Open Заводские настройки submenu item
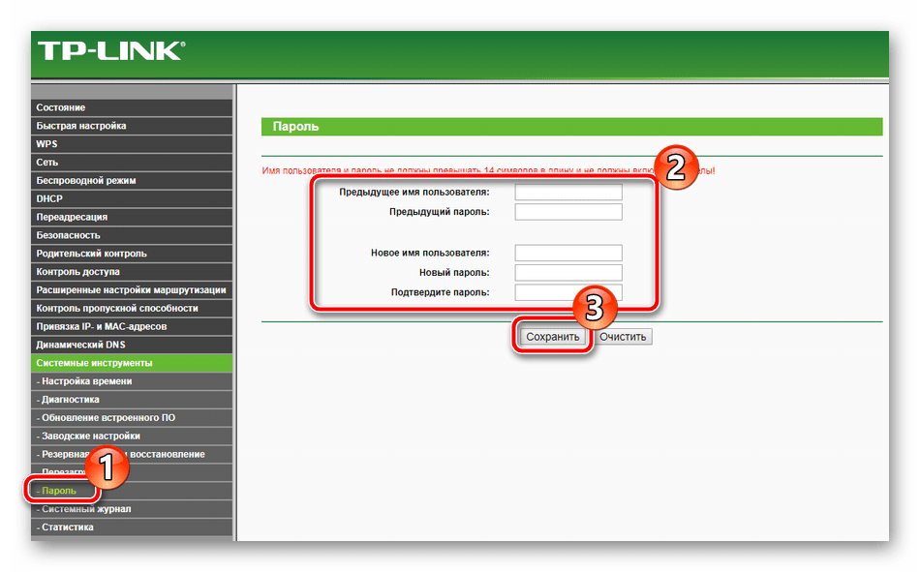Image resolution: width=920 pixels, height=572 pixels. [x=132, y=436]
